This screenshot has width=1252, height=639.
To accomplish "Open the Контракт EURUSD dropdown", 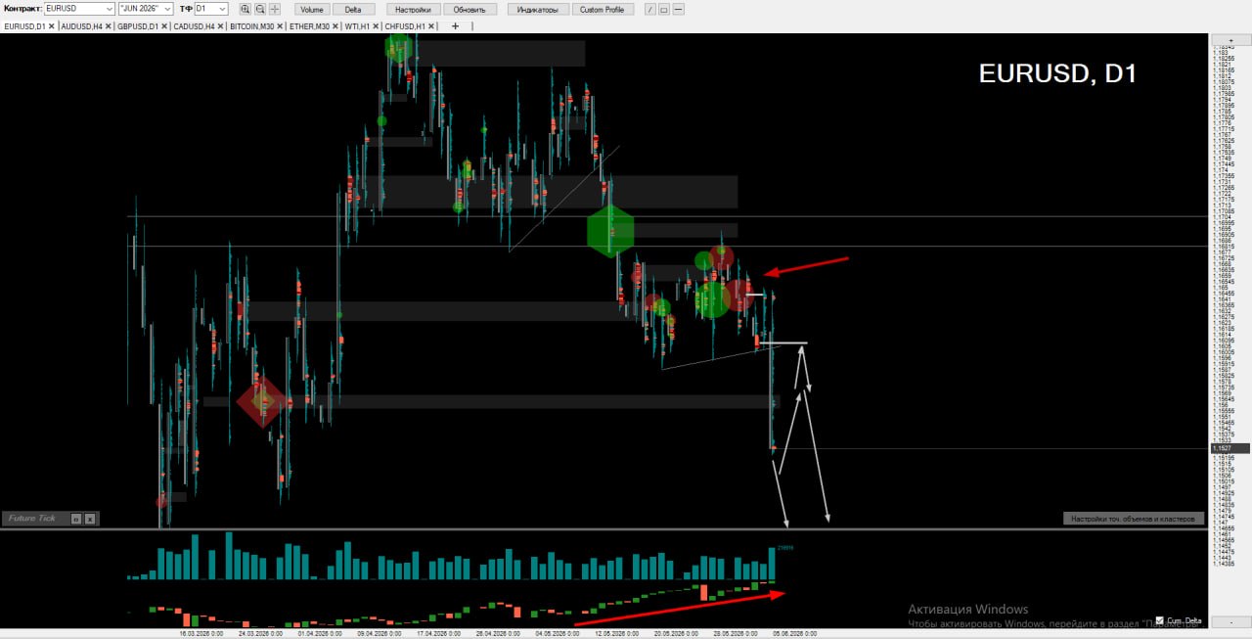I will tap(79, 9).
